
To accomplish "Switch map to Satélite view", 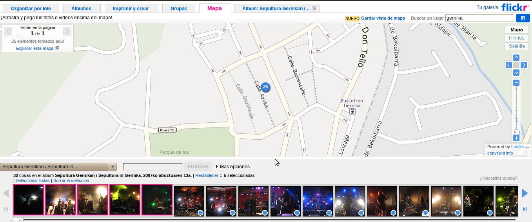I will click(516, 46).
